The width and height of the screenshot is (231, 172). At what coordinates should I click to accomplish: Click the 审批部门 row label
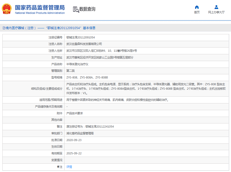coord(57,133)
